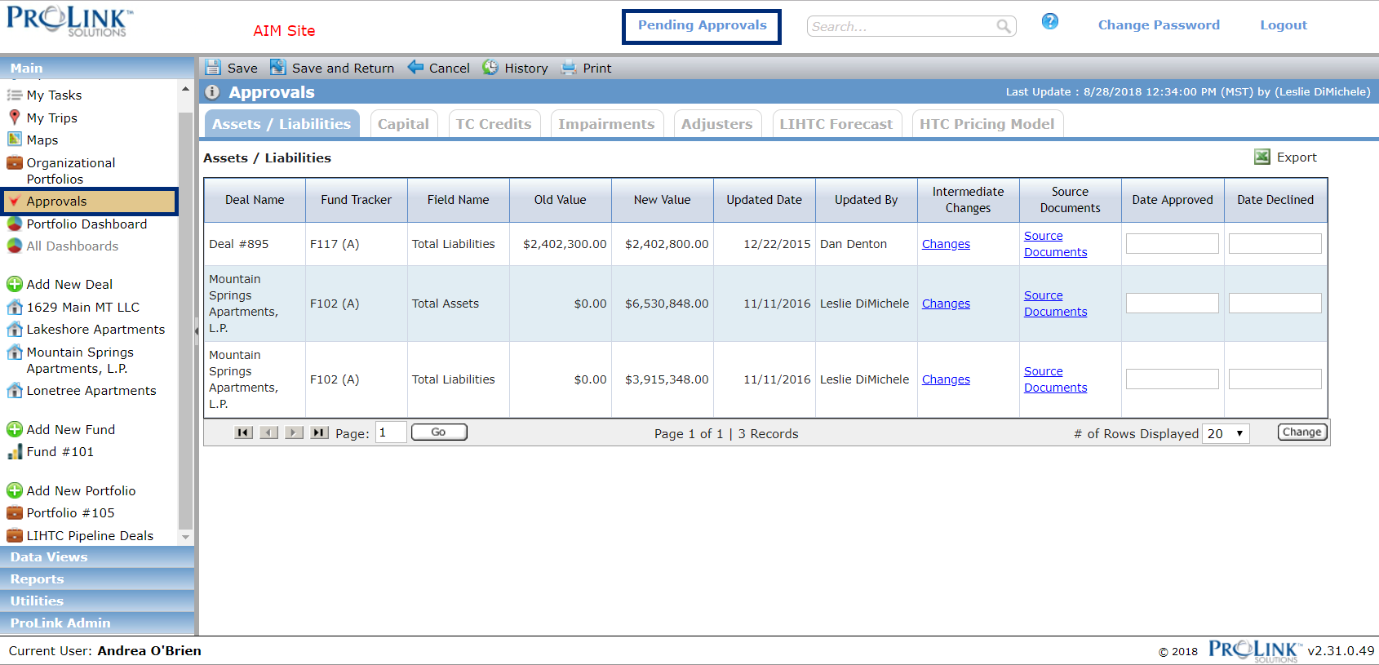
Task: Expand the Data Views sidebar section
Action: pos(97,556)
